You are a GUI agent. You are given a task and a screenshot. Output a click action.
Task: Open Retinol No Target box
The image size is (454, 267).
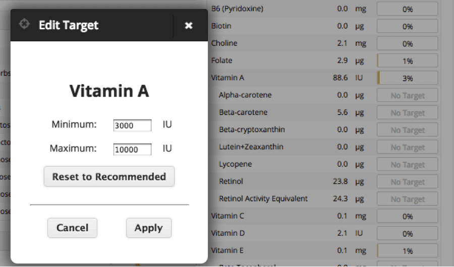click(x=408, y=182)
